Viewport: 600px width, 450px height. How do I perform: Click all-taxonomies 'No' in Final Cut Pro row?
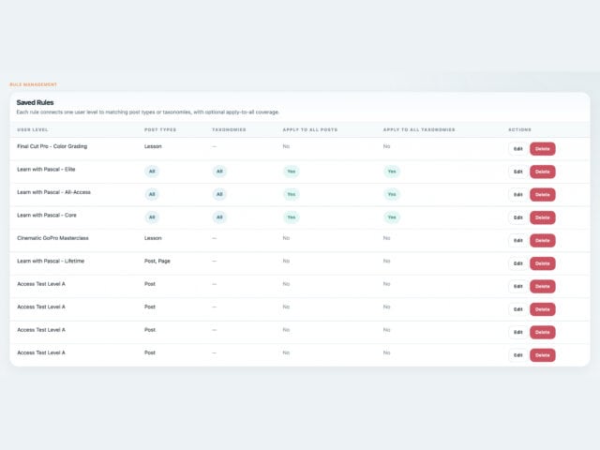click(387, 146)
